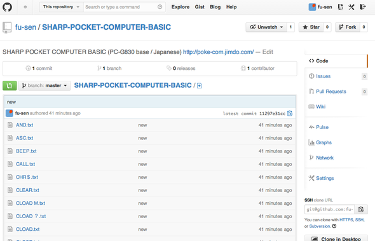
Task: Open the search help question-mark icon
Action: tap(160, 7)
